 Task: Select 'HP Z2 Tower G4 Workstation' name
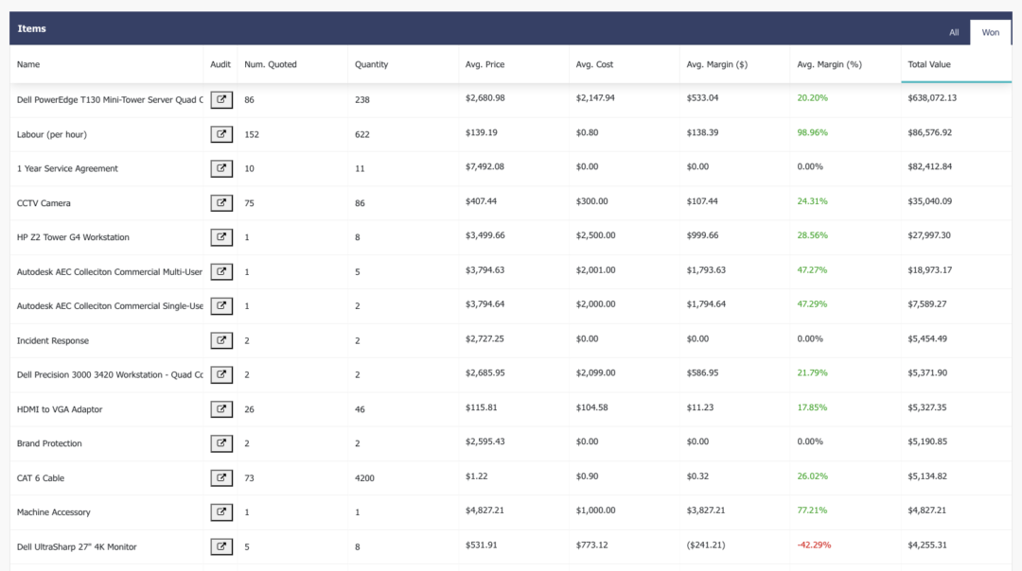[73, 237]
